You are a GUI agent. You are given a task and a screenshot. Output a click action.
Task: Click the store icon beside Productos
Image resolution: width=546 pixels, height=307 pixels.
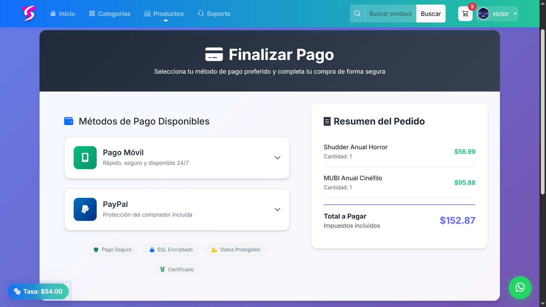point(147,13)
